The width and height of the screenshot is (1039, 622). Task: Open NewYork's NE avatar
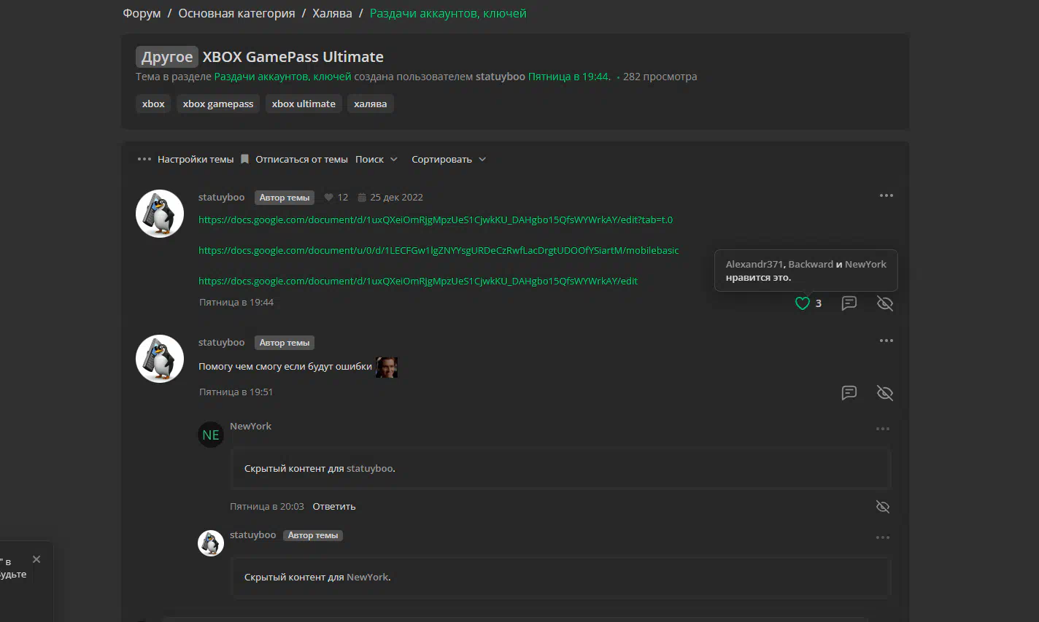pos(211,435)
